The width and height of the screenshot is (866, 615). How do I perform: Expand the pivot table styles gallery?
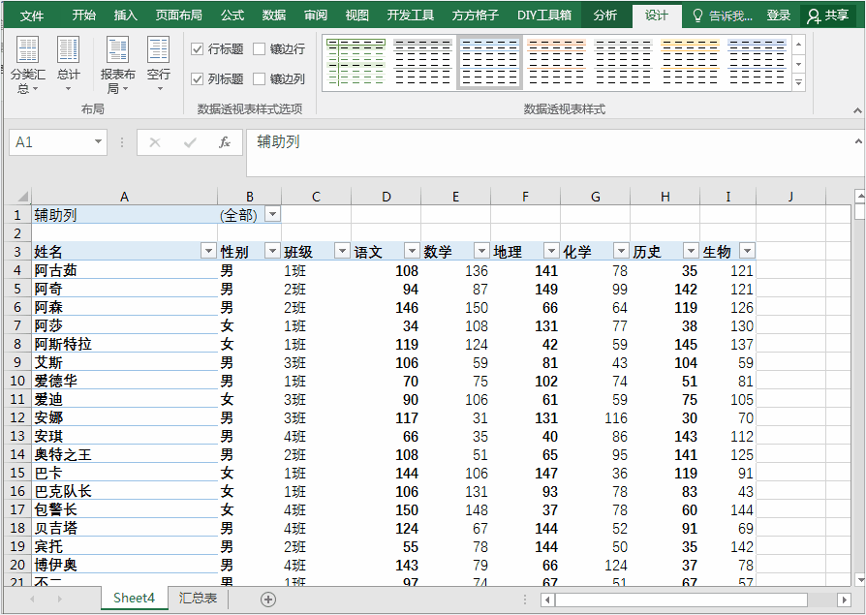pyautogui.click(x=798, y=83)
